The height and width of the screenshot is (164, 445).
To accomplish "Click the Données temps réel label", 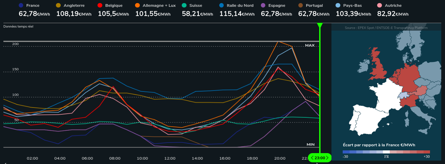I will tap(18, 26).
